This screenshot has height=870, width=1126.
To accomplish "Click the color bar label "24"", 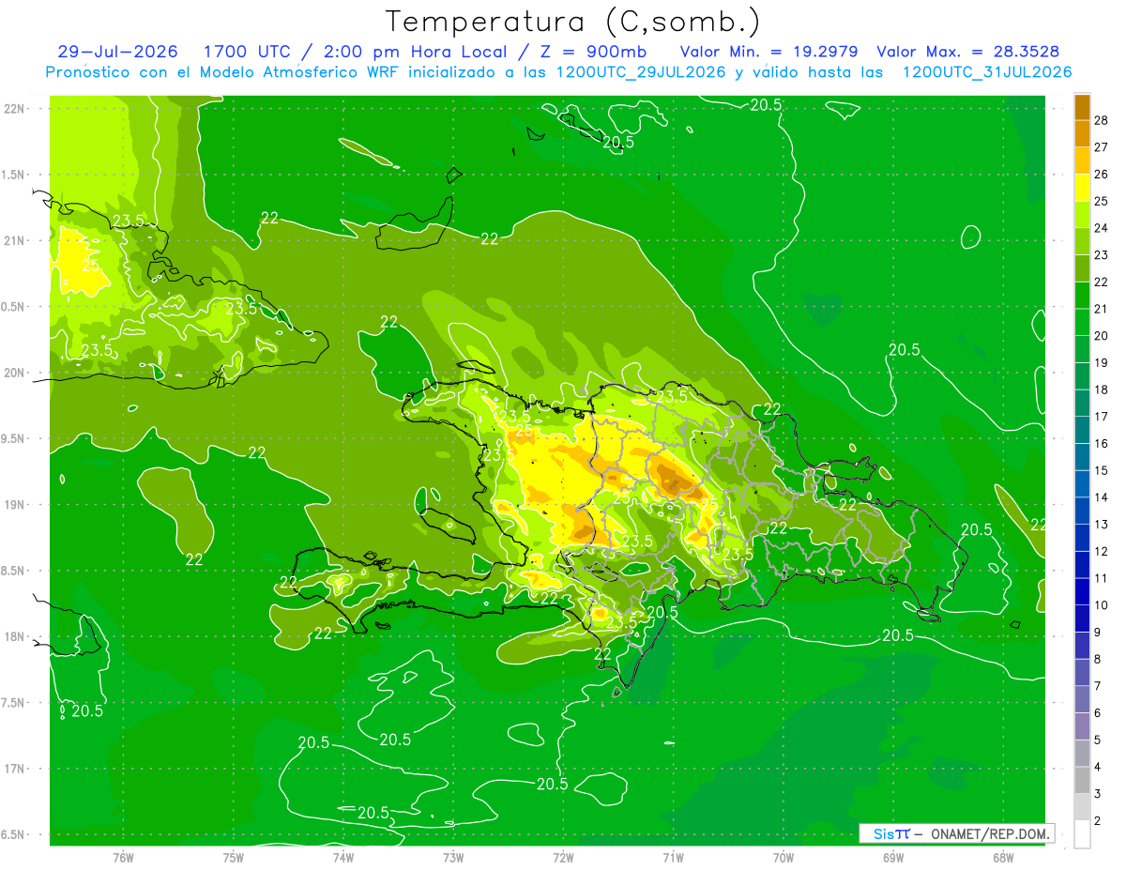I will click(1102, 228).
